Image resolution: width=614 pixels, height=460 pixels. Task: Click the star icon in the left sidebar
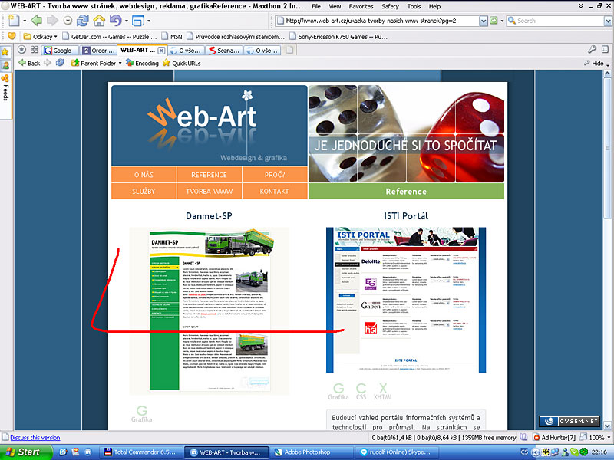pyautogui.click(x=5, y=52)
